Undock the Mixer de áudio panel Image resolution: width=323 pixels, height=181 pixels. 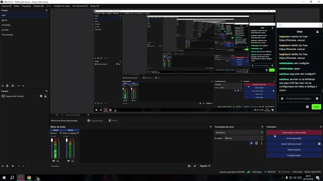[211, 127]
